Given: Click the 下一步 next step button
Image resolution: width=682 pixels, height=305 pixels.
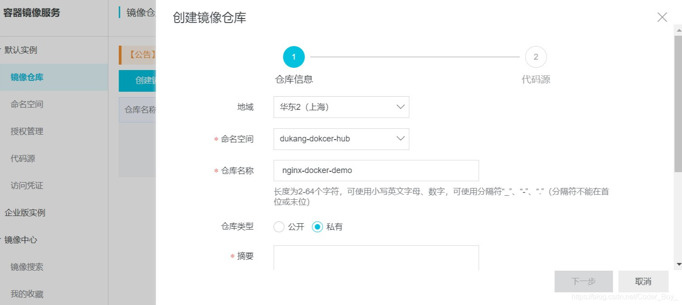Looking at the screenshot, I should (x=583, y=281).
